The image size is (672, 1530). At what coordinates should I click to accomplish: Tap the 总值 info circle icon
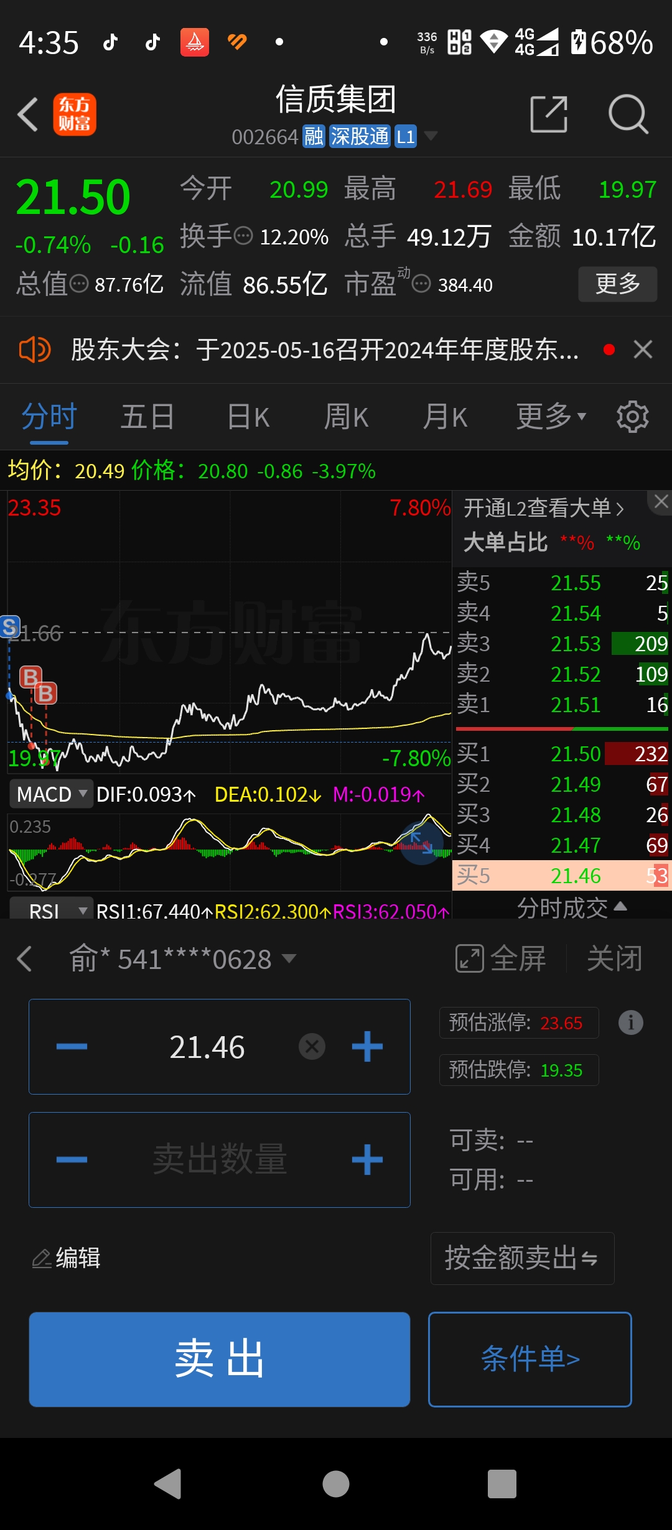(79, 284)
